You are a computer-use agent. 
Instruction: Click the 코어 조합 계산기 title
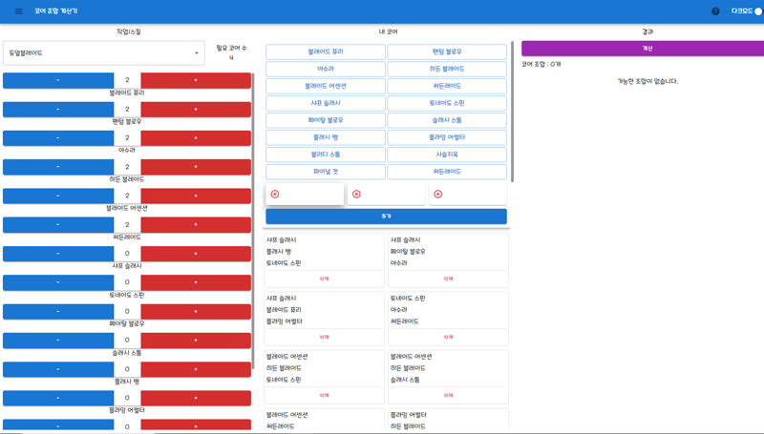pyautogui.click(x=56, y=10)
